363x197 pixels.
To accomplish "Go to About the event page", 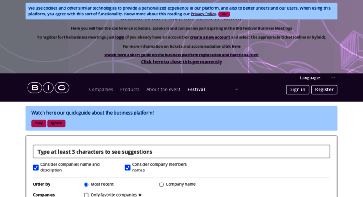I will click(163, 89).
